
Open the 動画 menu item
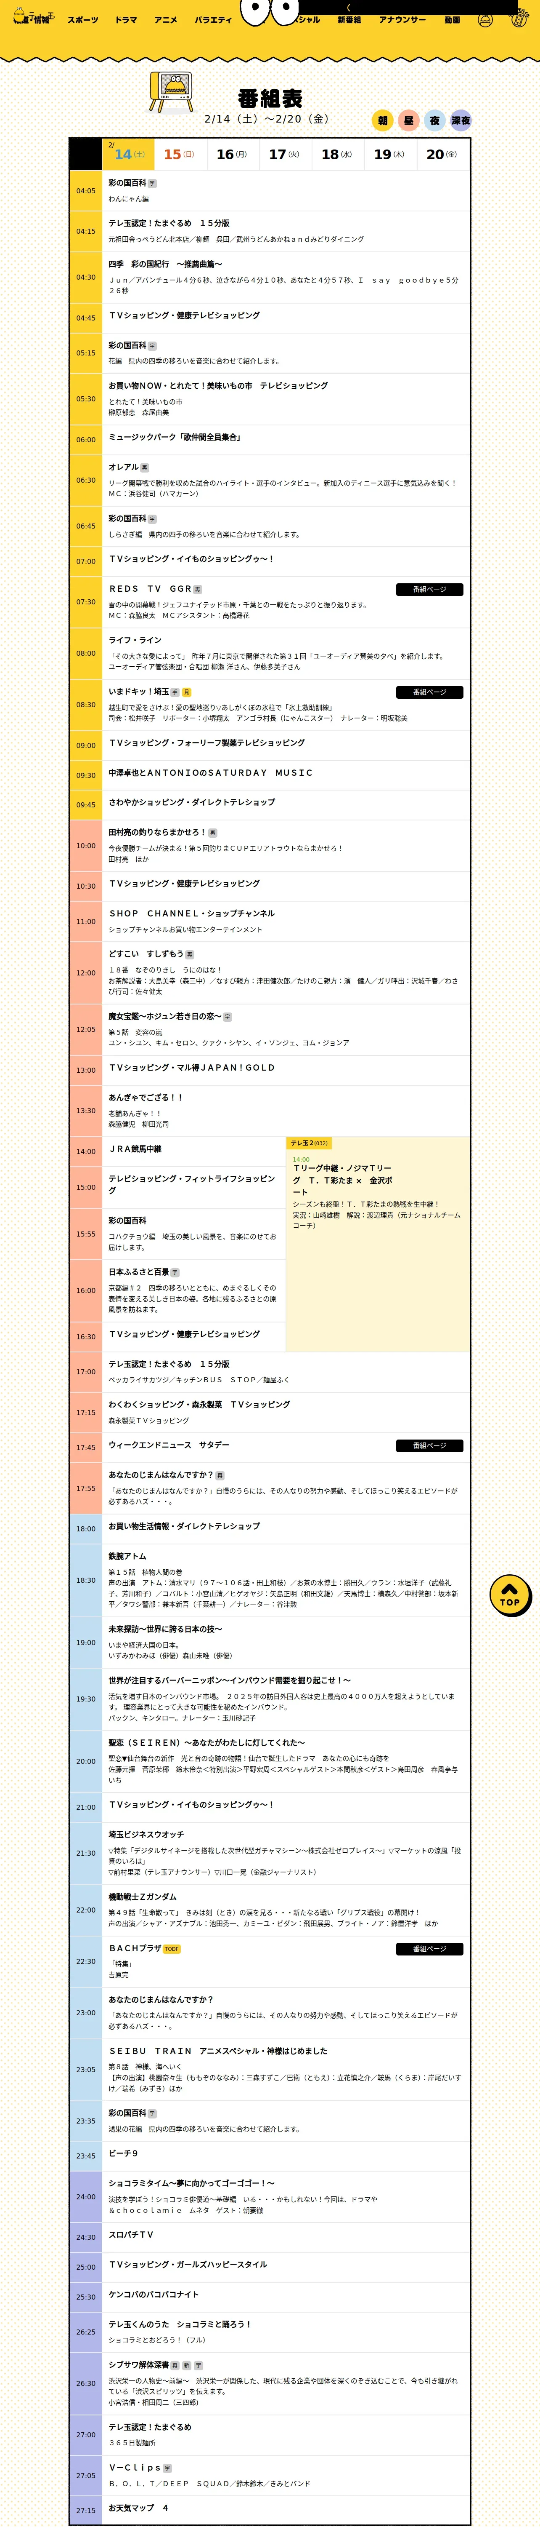pyautogui.click(x=452, y=20)
